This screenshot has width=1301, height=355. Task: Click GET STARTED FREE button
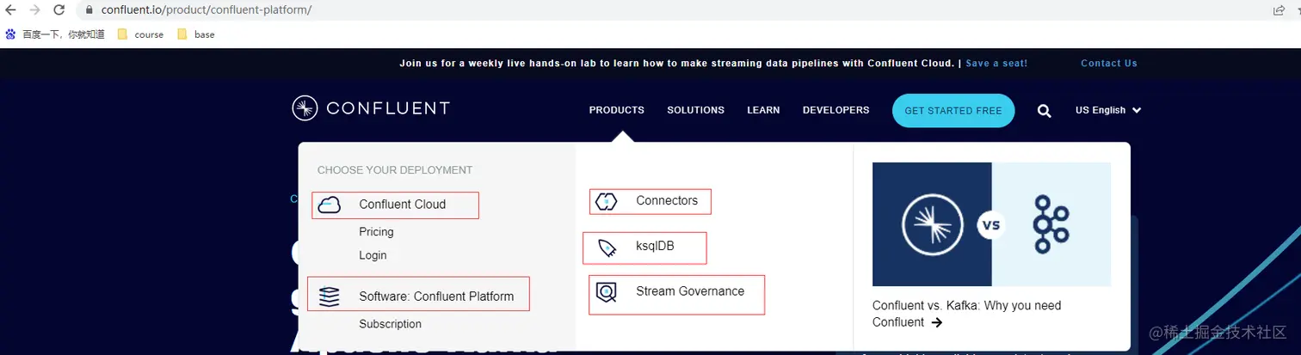pyautogui.click(x=953, y=111)
